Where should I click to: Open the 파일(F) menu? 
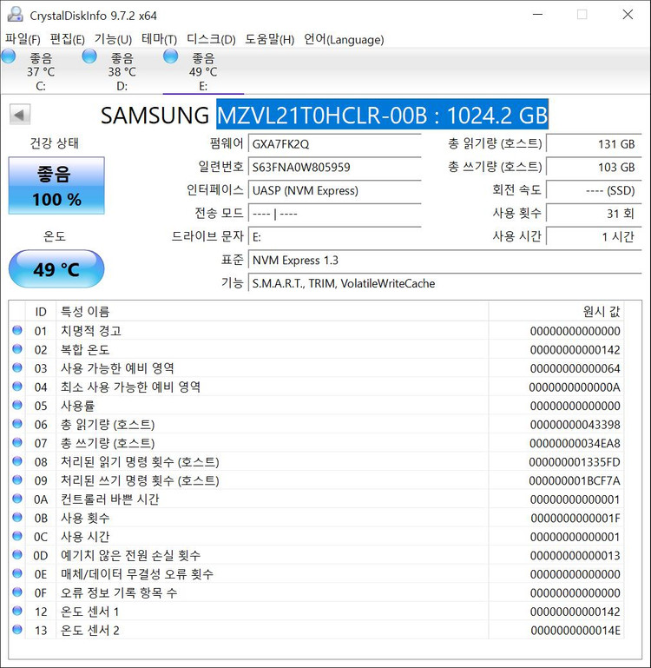pyautogui.click(x=23, y=39)
